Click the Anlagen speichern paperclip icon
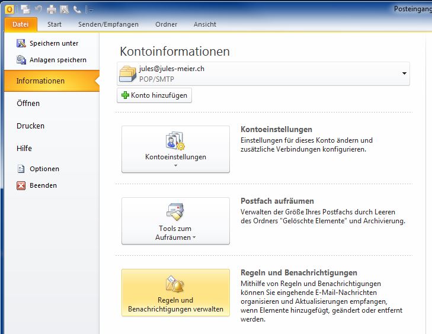The height and width of the screenshot is (334, 432). point(21,60)
